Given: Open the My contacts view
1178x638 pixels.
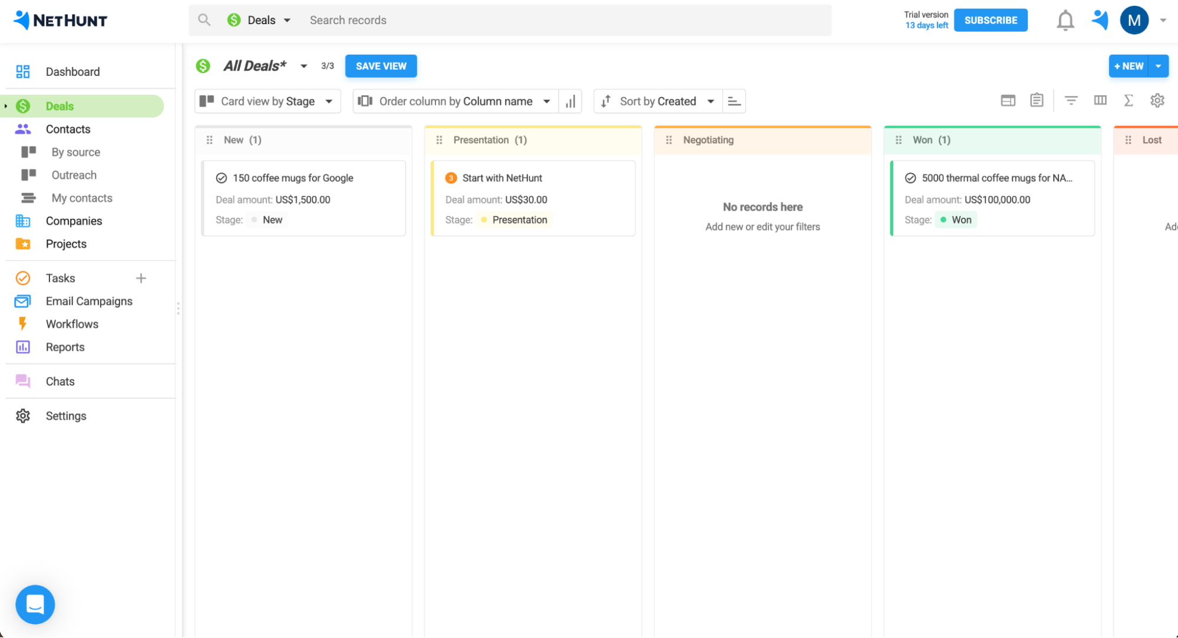Looking at the screenshot, I should [82, 198].
